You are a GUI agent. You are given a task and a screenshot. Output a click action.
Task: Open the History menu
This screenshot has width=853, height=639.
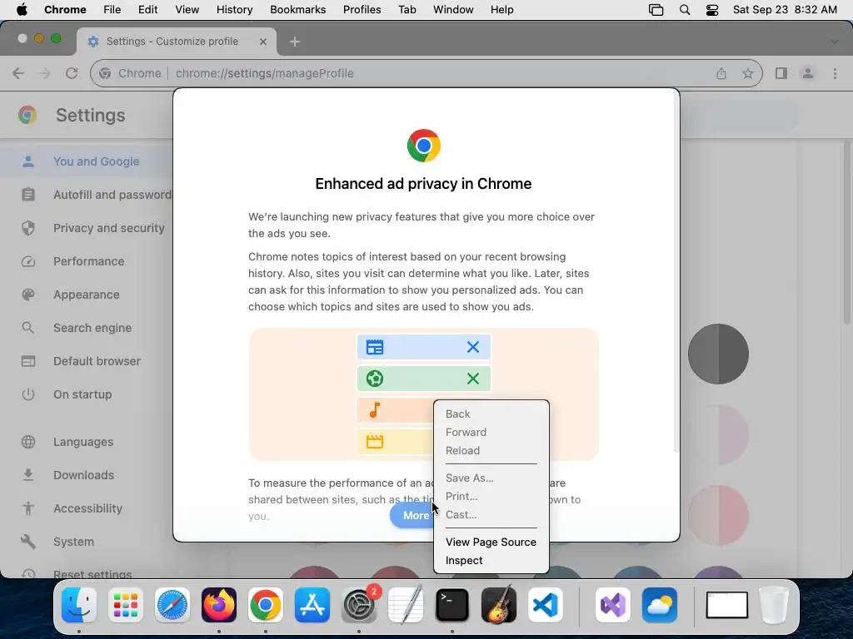[x=234, y=10]
